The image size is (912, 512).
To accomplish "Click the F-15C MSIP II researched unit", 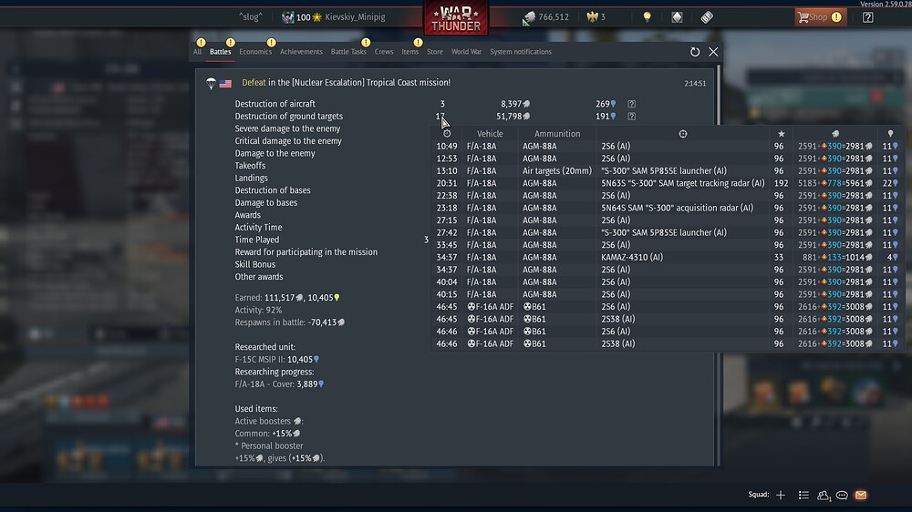I will pyautogui.click(x=277, y=359).
